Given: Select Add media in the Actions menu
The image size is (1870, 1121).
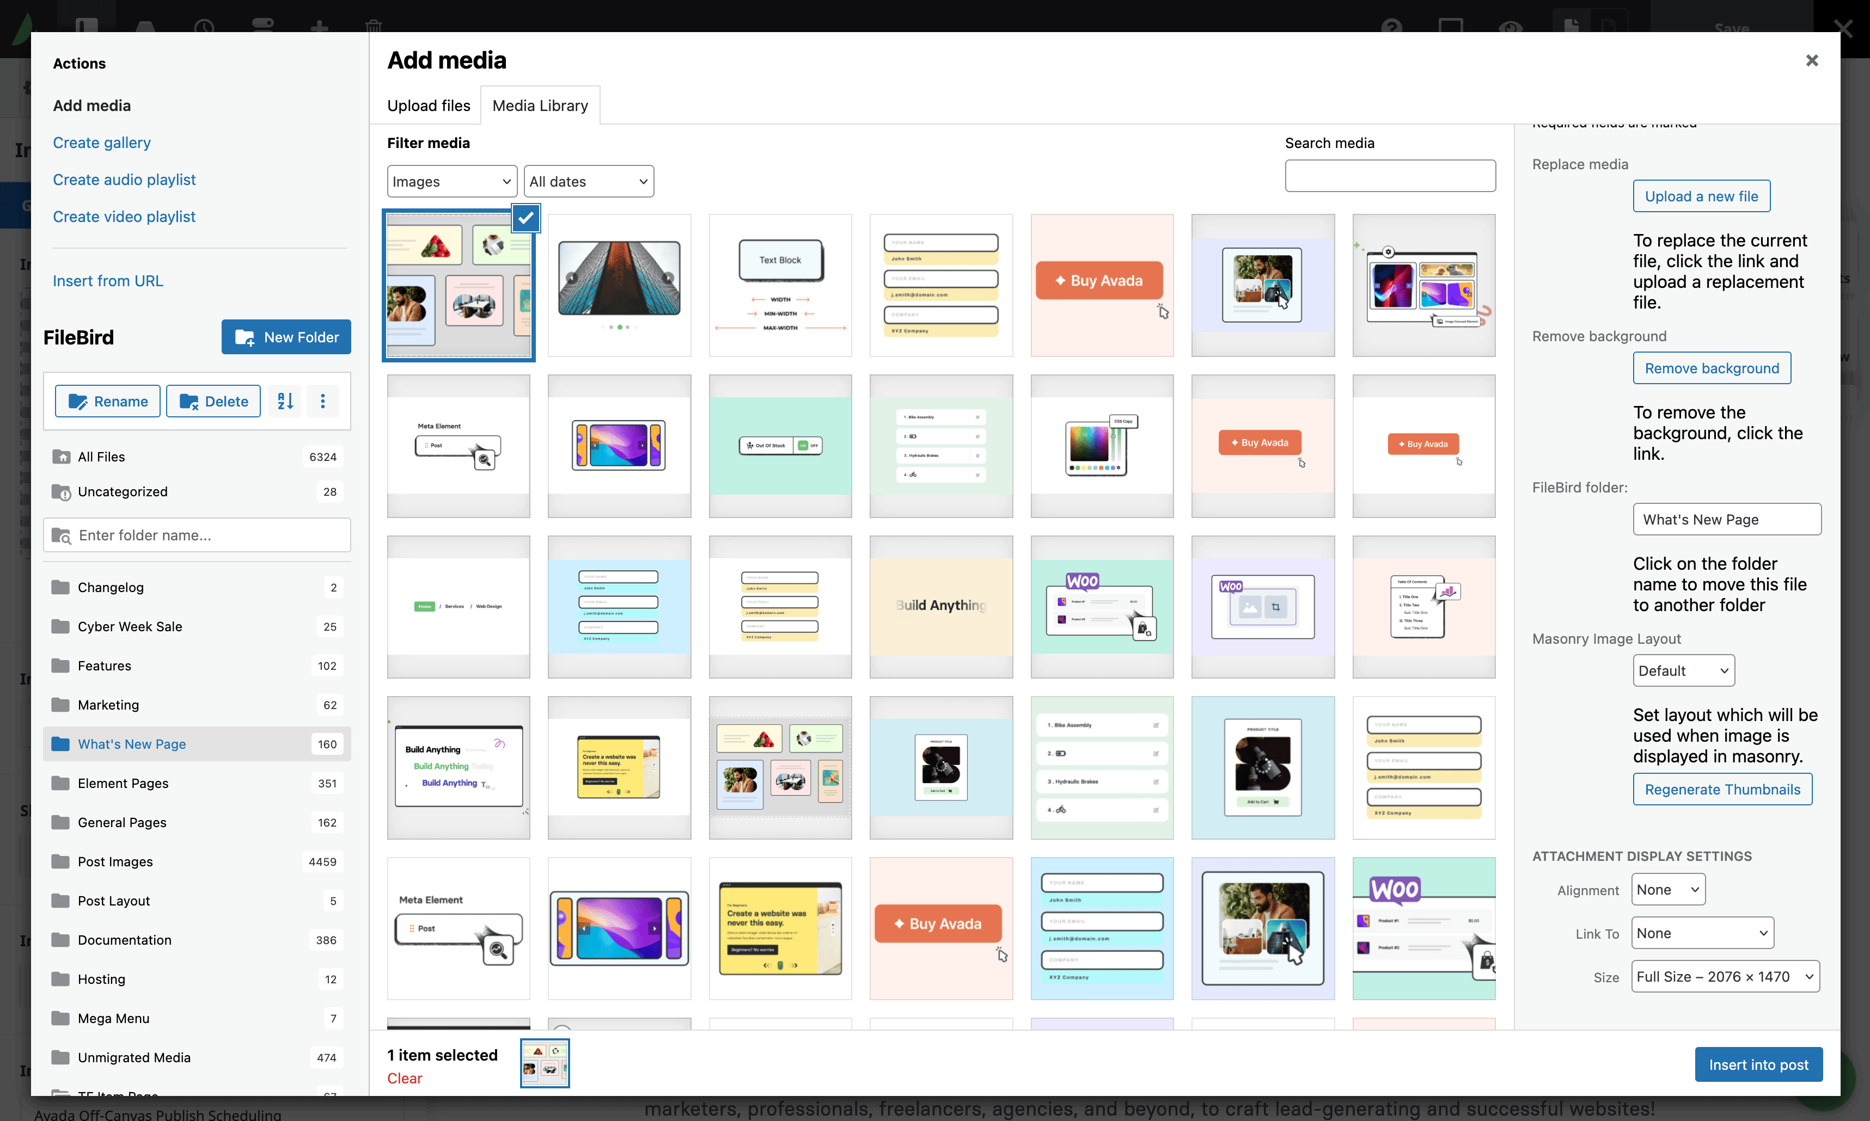Looking at the screenshot, I should [91, 106].
